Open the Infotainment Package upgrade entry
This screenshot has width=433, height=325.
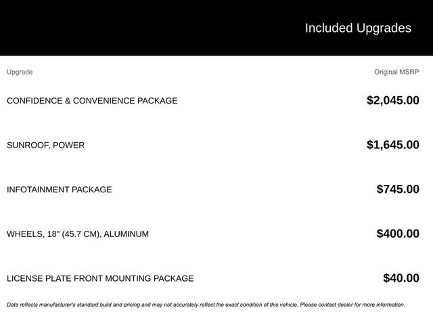pyautogui.click(x=59, y=190)
